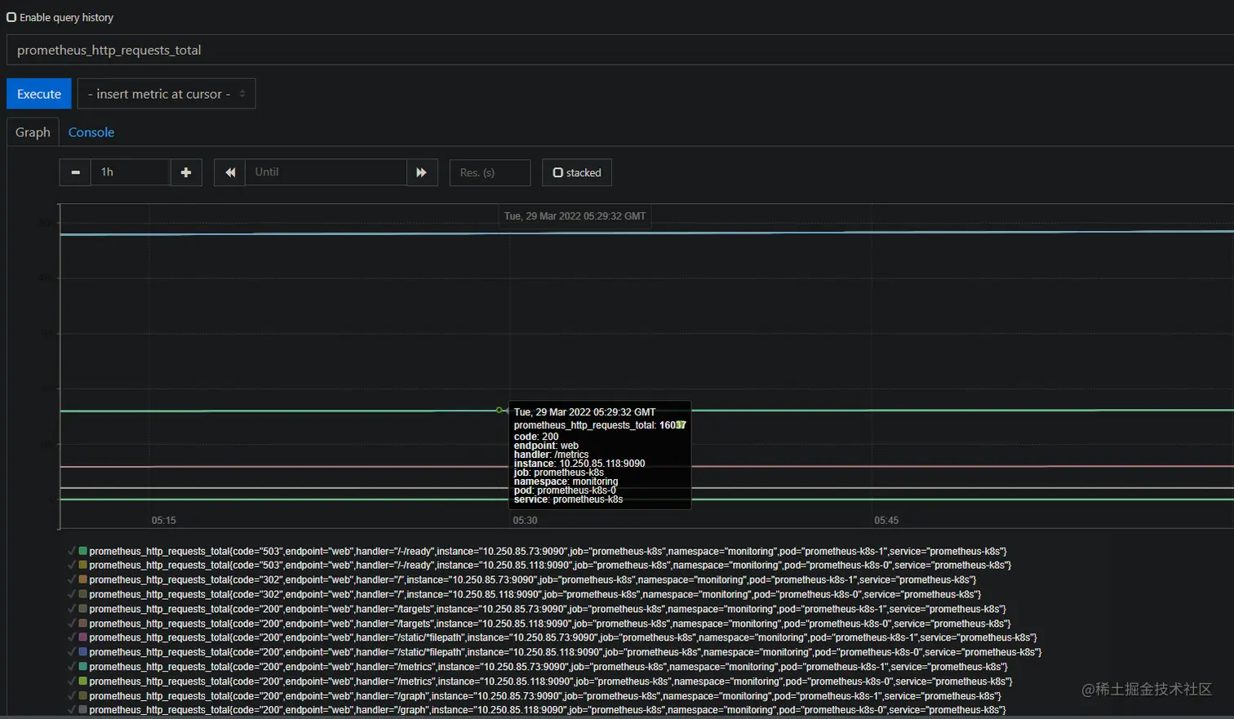Rewind the graph end time
The height and width of the screenshot is (719, 1234).
[x=229, y=172]
